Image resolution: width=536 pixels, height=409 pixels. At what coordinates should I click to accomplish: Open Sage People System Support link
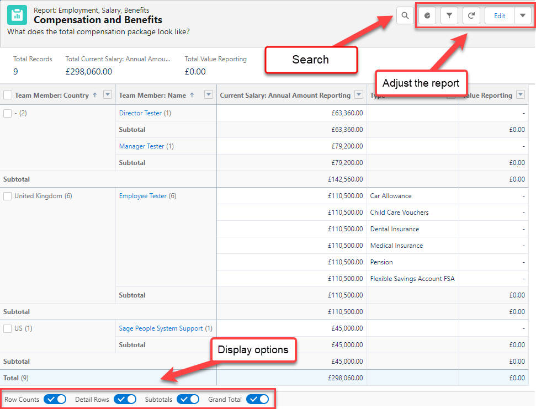pyautogui.click(x=161, y=328)
